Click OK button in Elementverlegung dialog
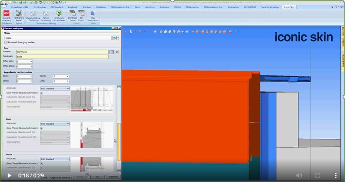The image size is (345, 182). 97,177
